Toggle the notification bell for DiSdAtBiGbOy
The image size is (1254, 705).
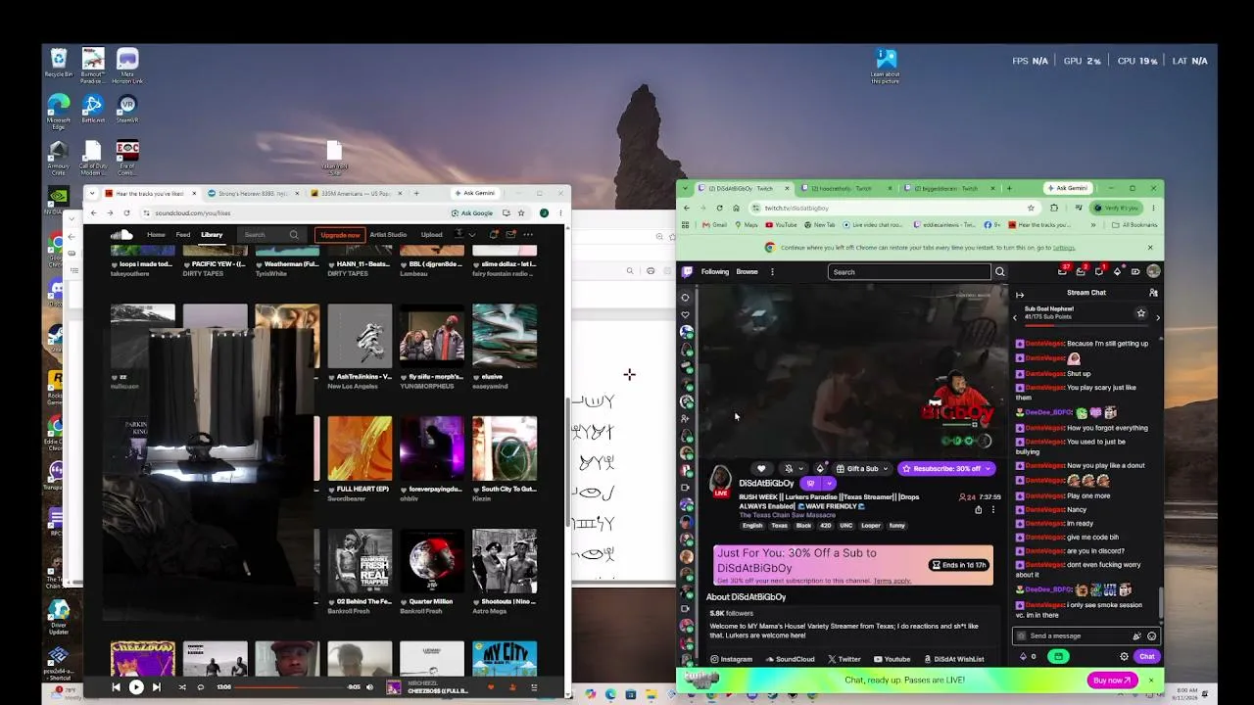[789, 469]
